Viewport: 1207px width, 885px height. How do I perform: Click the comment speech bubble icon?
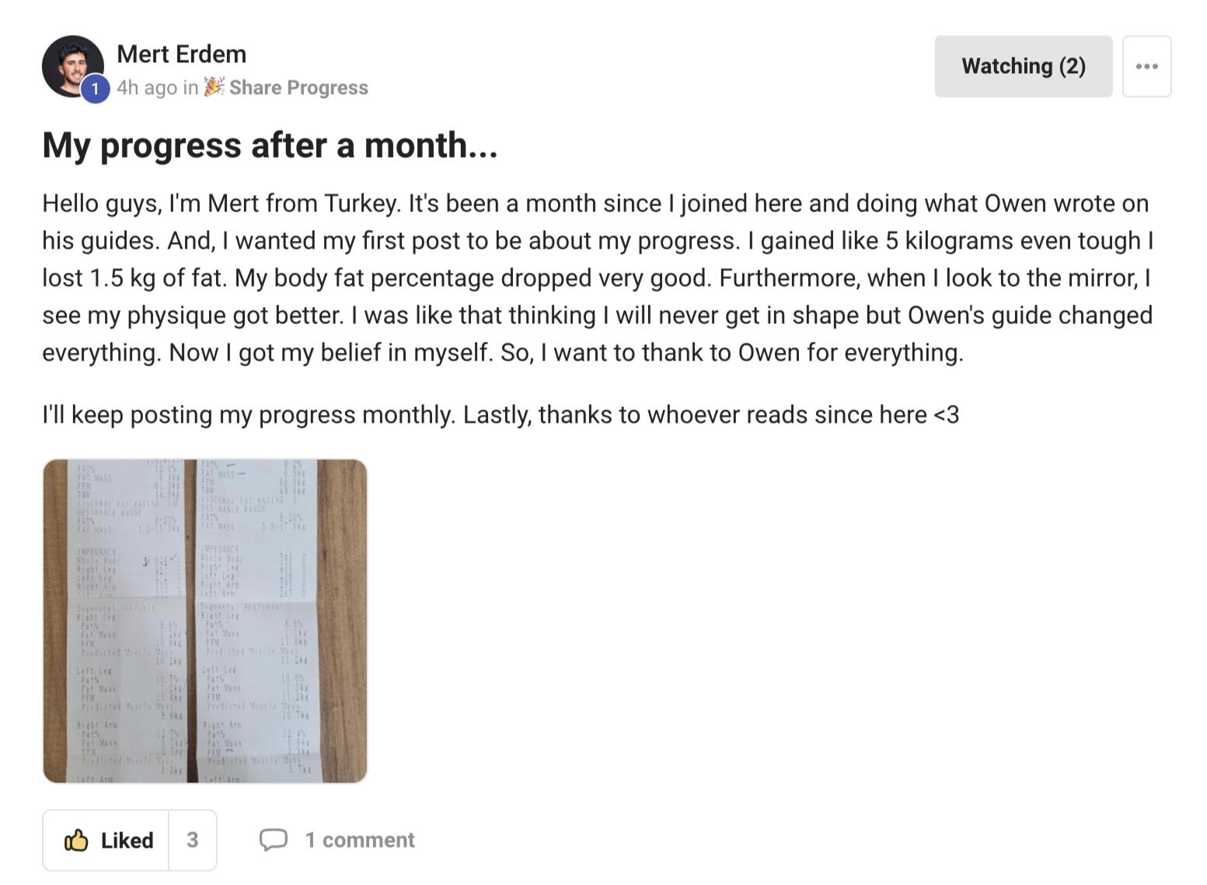tap(273, 840)
